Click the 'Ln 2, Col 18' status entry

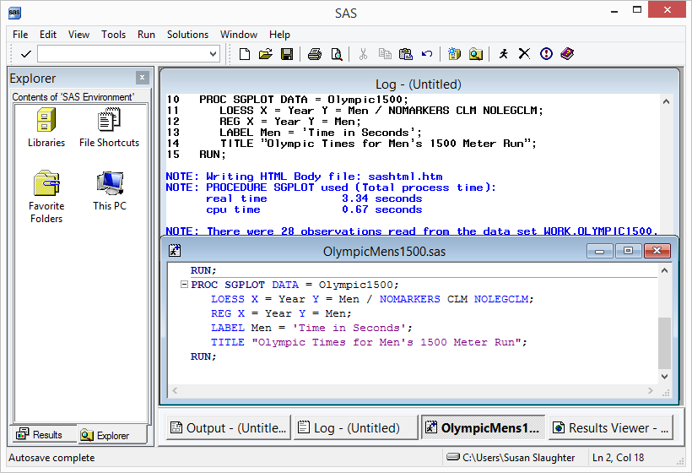pos(618,458)
